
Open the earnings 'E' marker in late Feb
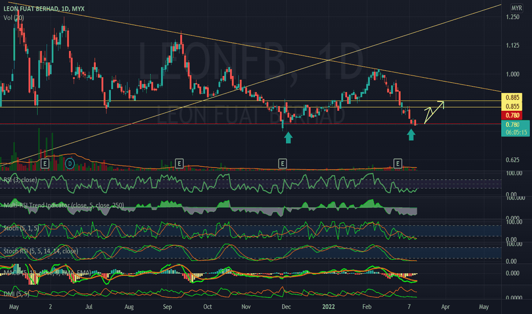click(x=398, y=164)
